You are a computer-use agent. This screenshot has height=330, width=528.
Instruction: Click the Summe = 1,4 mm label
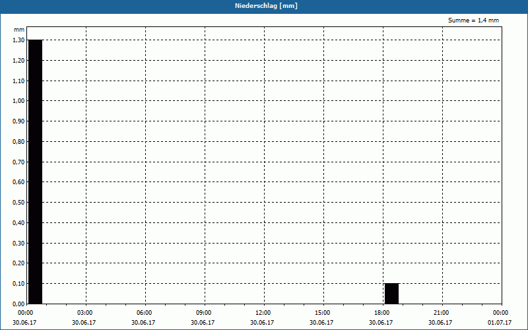(473, 20)
